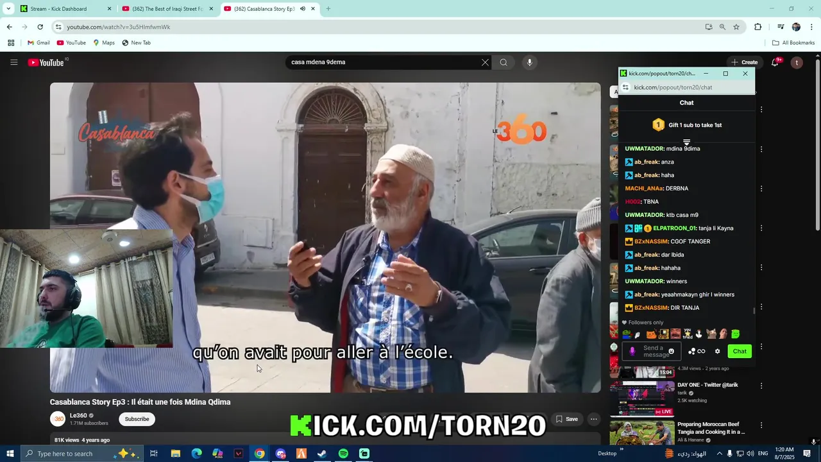
Task: Click the Kick chat message input
Action: coord(652,351)
